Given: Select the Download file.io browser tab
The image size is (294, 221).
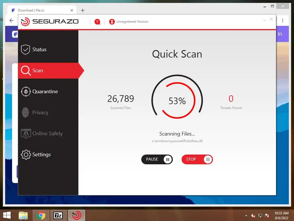Looking at the screenshot, I should click(42, 10).
